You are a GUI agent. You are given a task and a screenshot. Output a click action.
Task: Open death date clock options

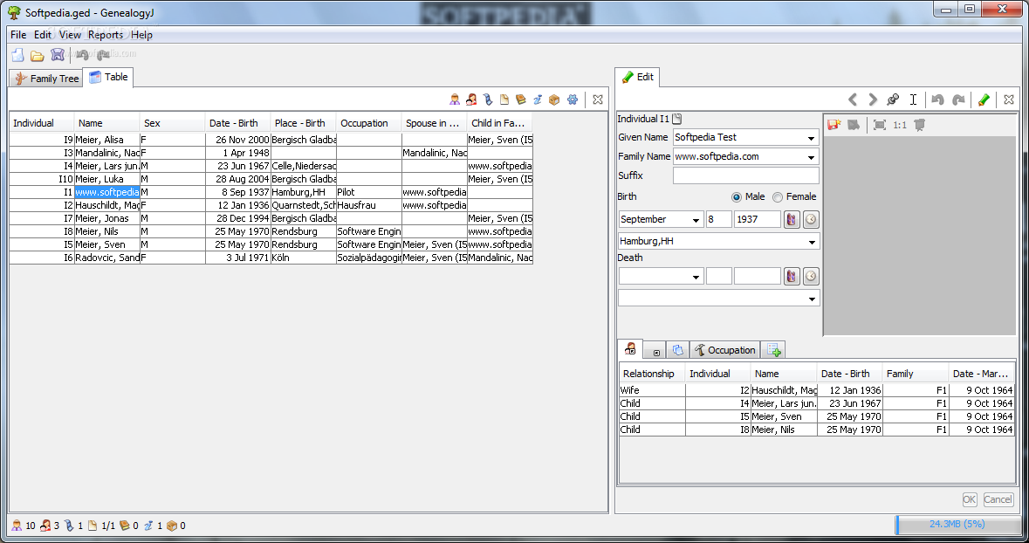tap(811, 277)
